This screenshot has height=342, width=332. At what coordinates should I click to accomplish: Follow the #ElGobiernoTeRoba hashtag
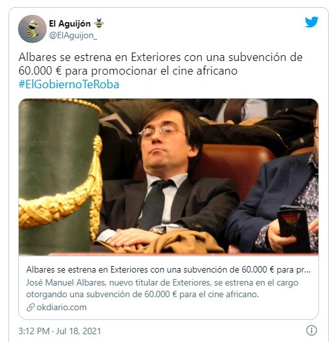[69, 84]
